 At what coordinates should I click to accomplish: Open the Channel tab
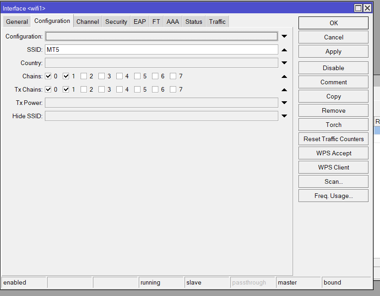click(x=87, y=22)
